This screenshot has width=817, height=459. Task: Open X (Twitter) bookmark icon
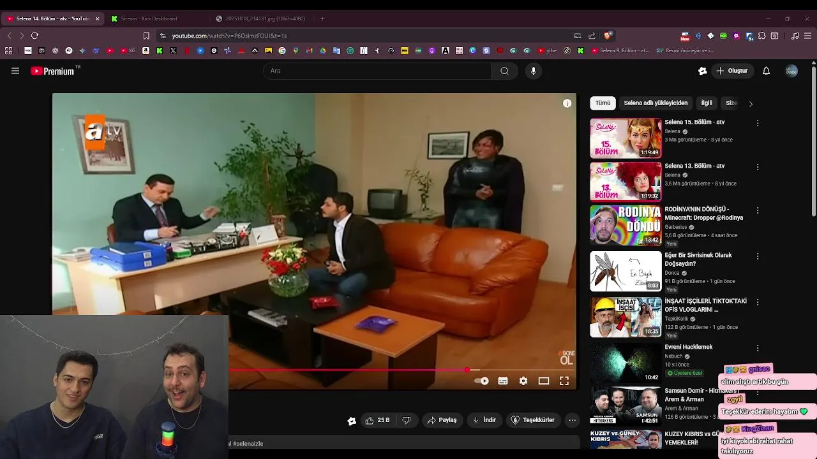coord(173,50)
